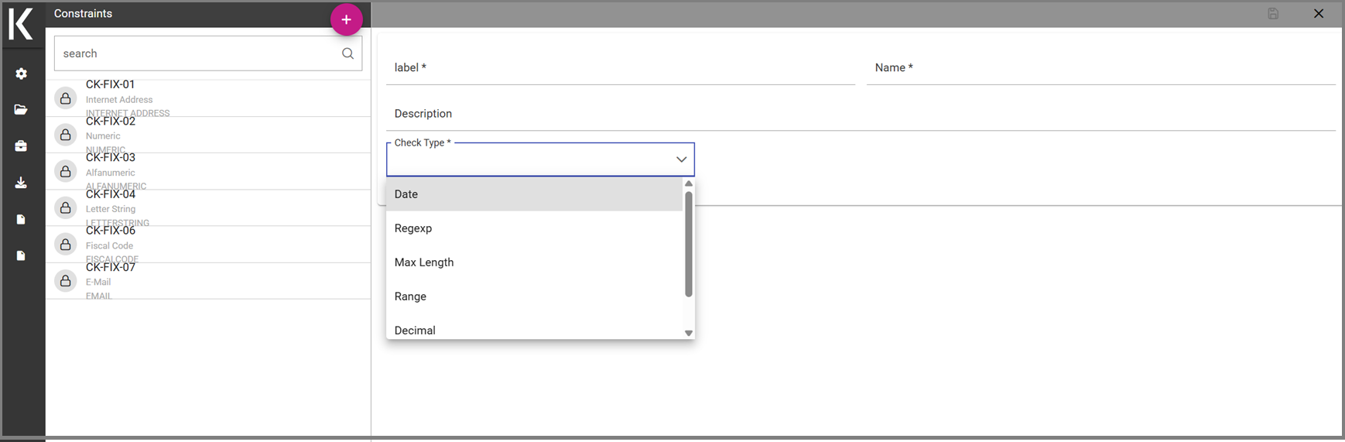Select CK-FIX-04 constraint title
Image resolution: width=1345 pixels, height=442 pixels.
[x=110, y=194]
